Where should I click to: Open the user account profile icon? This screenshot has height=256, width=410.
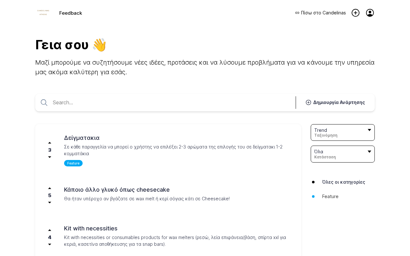click(x=370, y=13)
